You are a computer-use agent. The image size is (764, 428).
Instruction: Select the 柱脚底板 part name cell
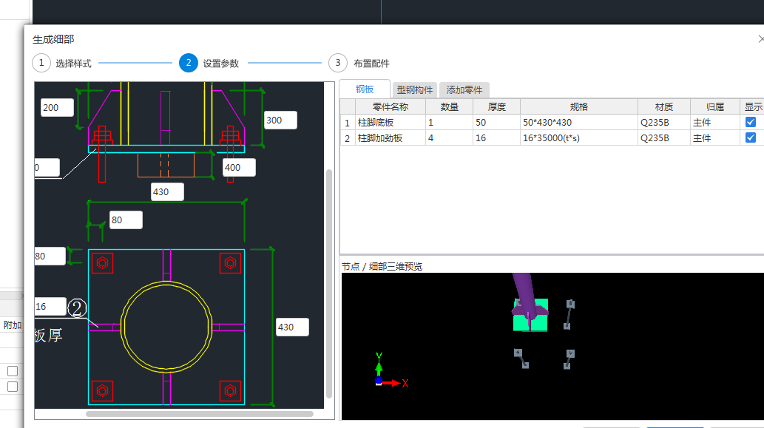click(x=391, y=122)
